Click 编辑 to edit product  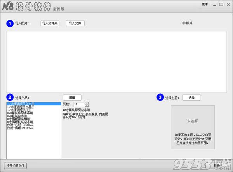point(72,97)
